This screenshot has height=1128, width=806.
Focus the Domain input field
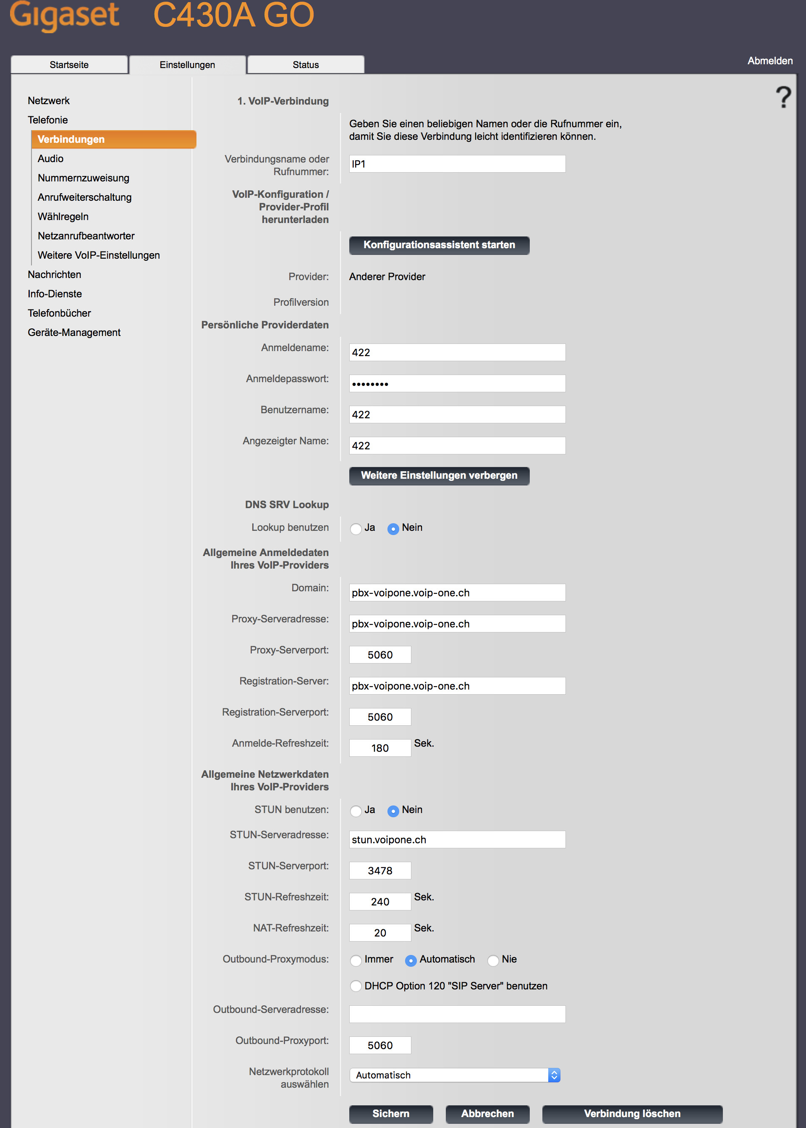tap(457, 592)
